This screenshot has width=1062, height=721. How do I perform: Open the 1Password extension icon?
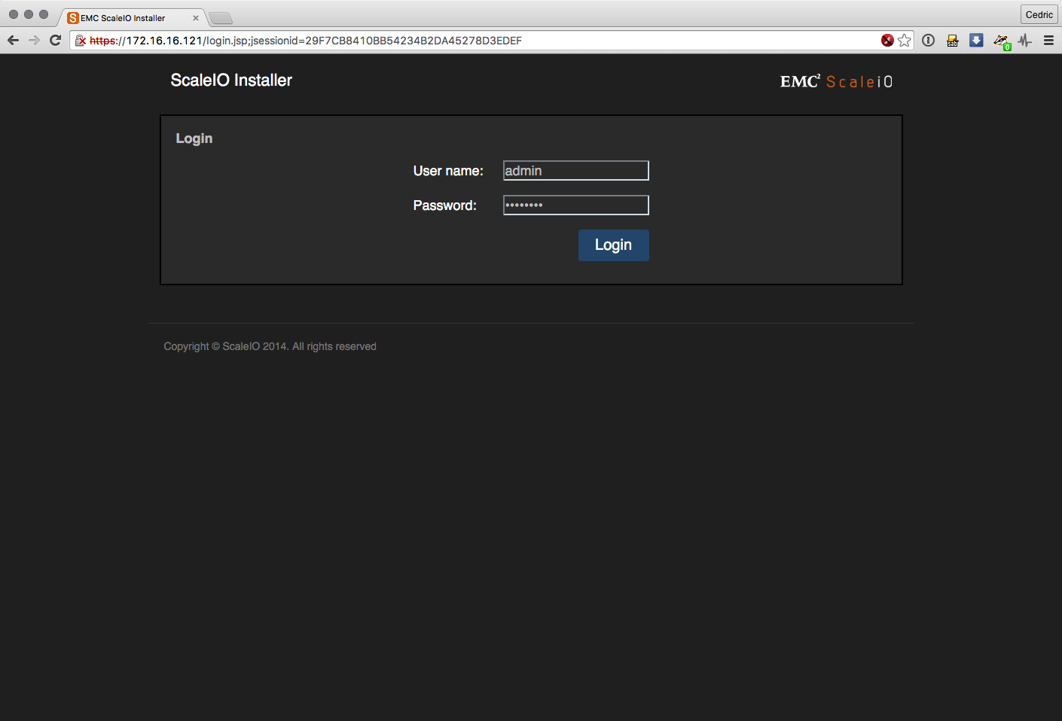pyautogui.click(x=929, y=41)
